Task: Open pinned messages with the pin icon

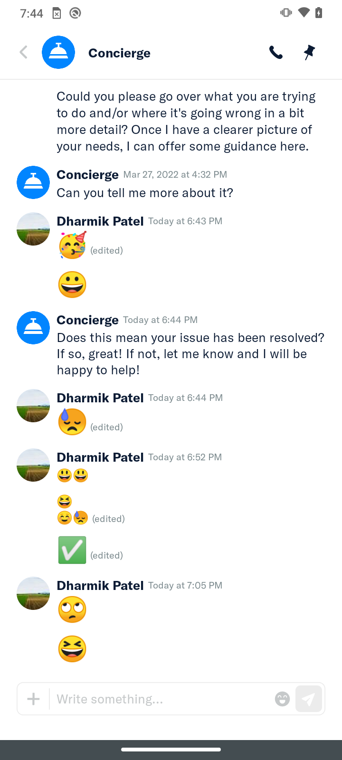Action: (309, 52)
